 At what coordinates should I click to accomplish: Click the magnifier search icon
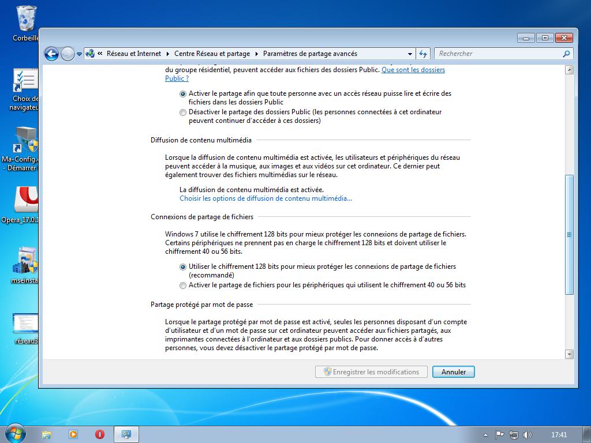coord(566,54)
